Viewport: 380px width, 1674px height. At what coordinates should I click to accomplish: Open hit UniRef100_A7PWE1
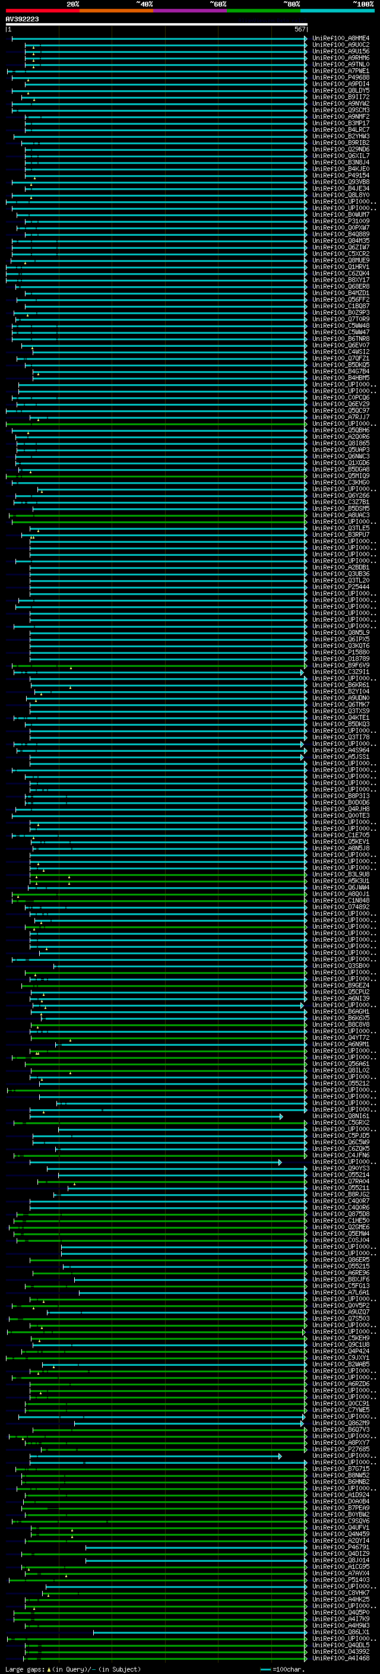click(341, 71)
